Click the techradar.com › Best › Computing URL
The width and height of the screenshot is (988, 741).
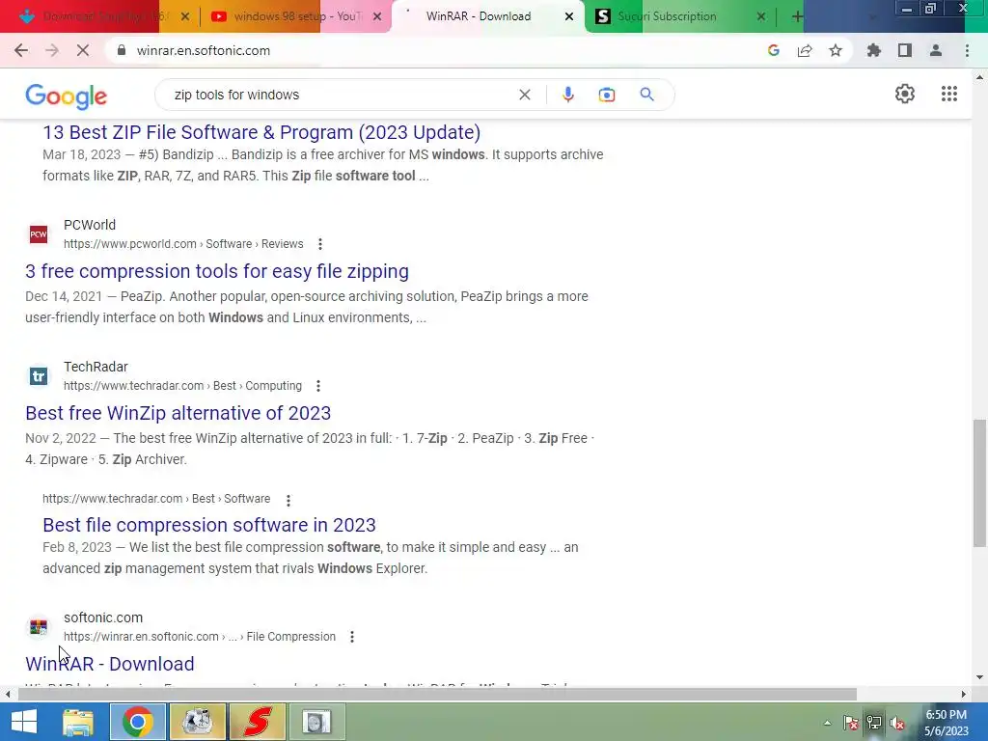(182, 386)
